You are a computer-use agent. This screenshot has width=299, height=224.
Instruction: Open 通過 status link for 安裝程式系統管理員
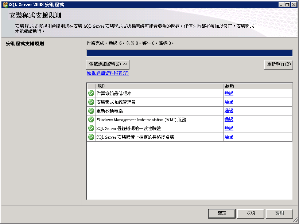tap(229, 102)
